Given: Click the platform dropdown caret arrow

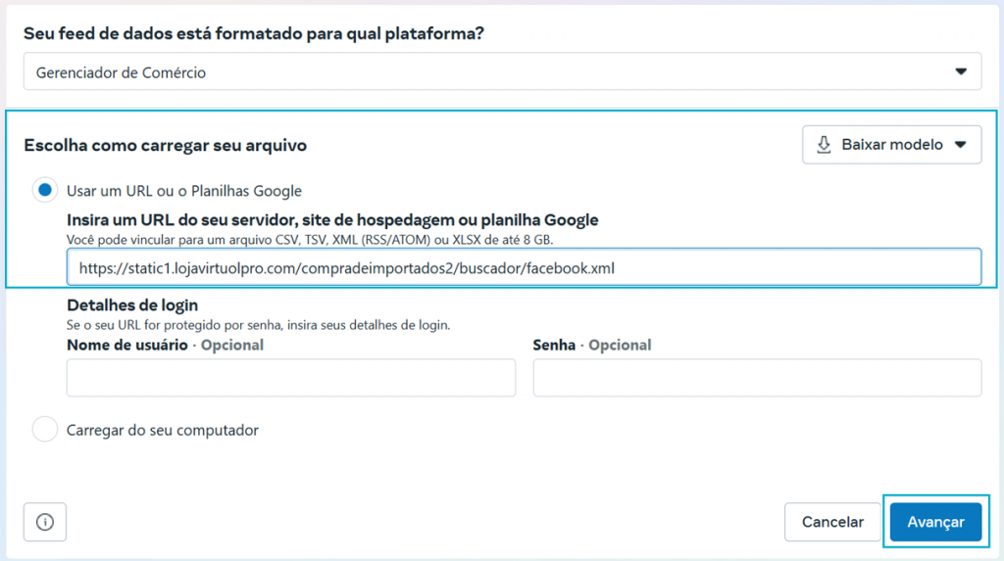Looking at the screenshot, I should tap(961, 71).
